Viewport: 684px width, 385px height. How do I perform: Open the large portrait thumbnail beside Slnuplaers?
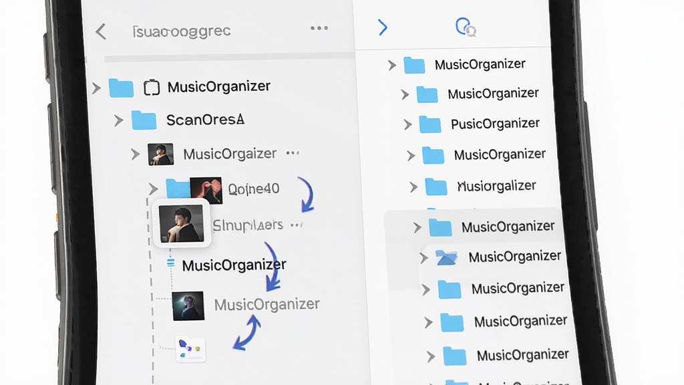point(182,223)
